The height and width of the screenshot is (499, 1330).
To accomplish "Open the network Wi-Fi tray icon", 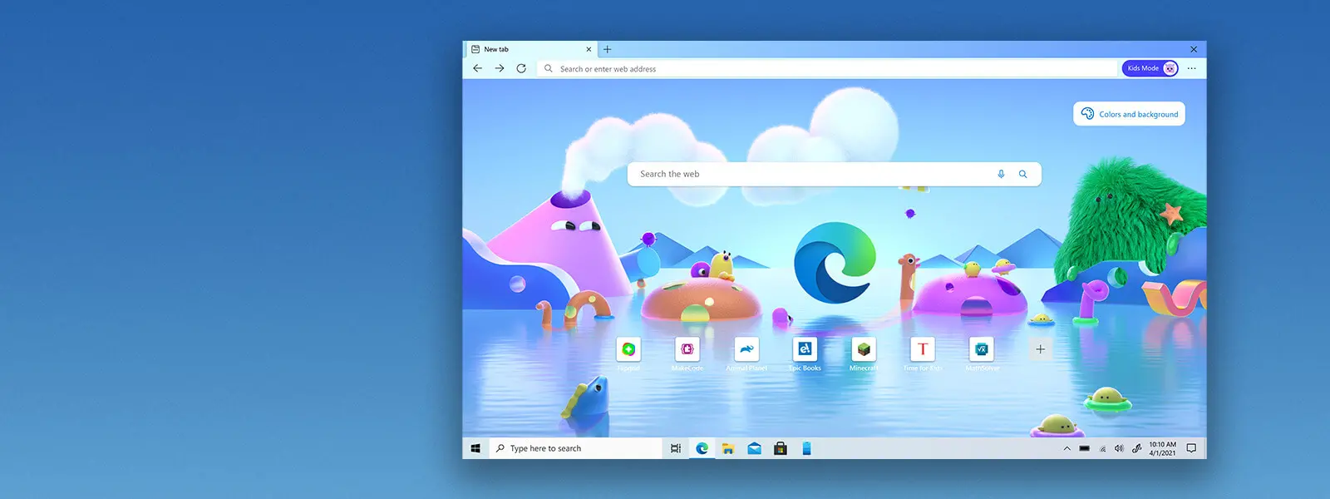I will [x=1102, y=448].
